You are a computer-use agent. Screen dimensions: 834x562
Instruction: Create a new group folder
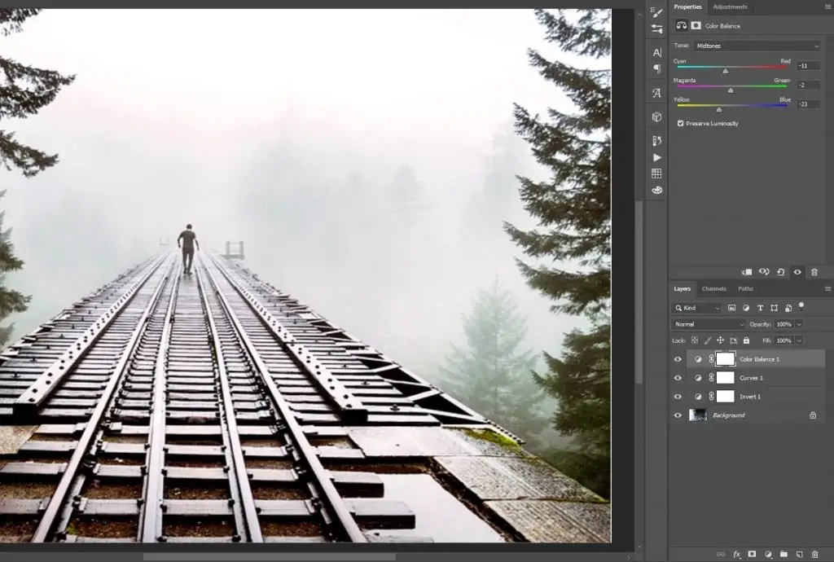pos(784,555)
